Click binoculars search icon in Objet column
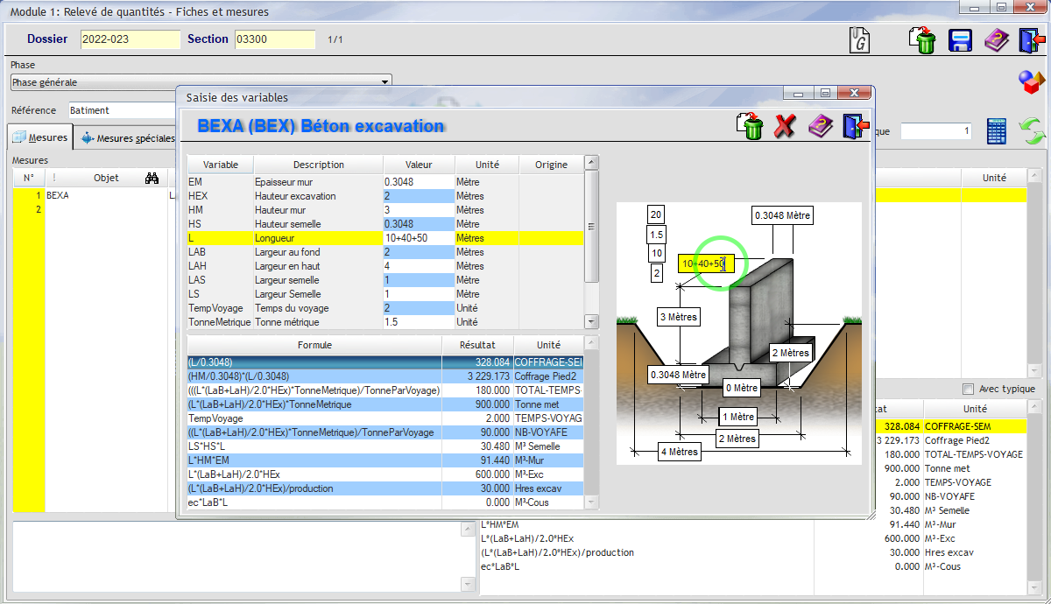 (x=152, y=178)
